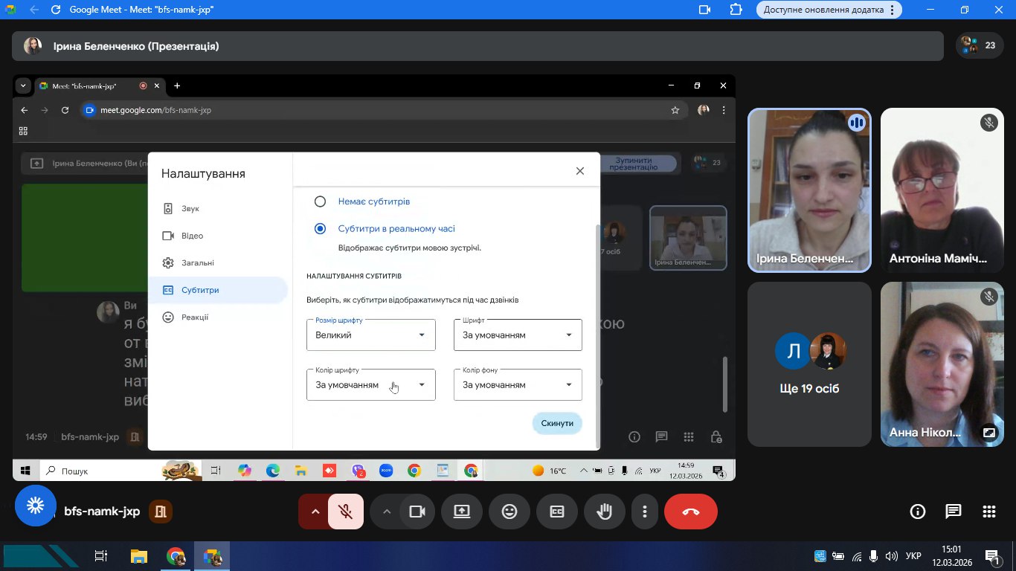This screenshot has width=1016, height=571.
Task: Open the emoji reactions button
Action: 509,512
